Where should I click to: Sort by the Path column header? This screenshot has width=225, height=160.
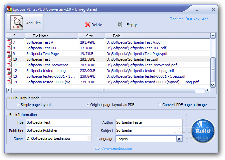click(158, 36)
